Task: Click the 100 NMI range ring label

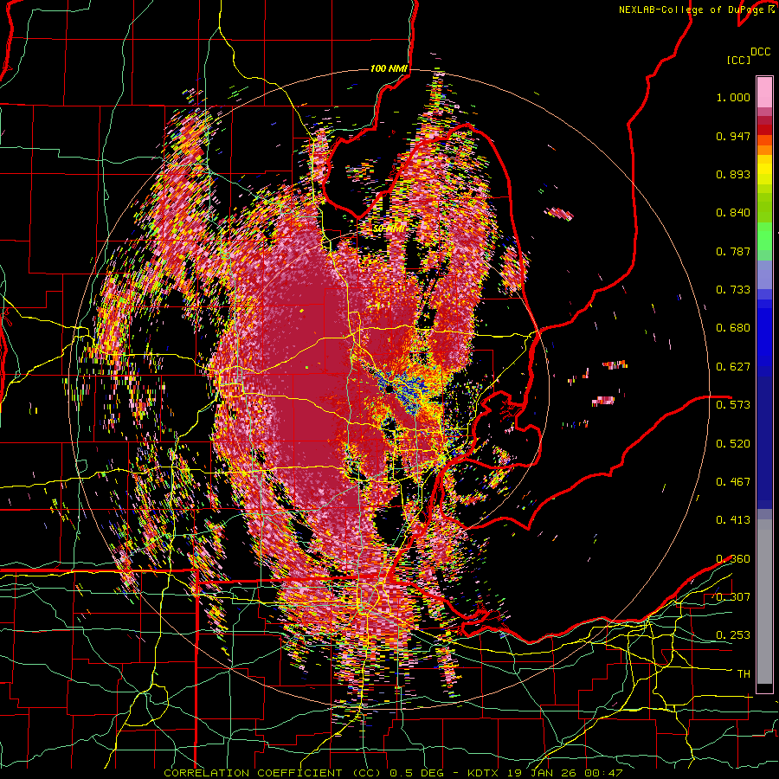Action: pos(389,68)
